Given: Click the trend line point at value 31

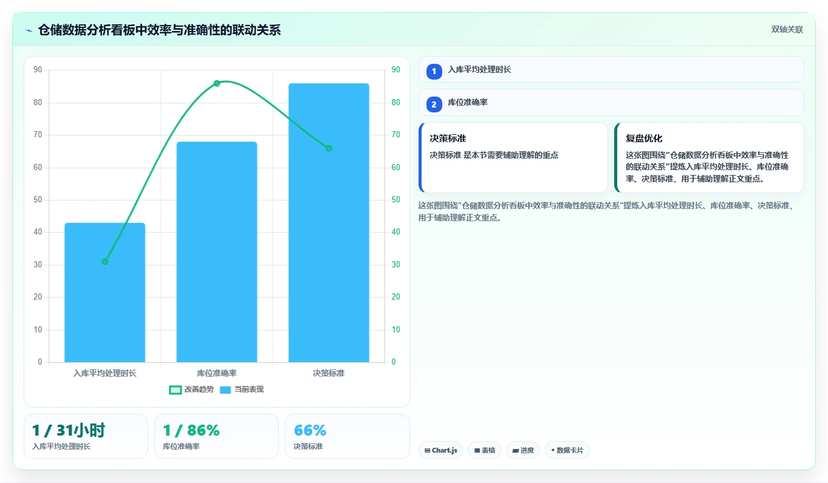Looking at the screenshot, I should point(105,262).
